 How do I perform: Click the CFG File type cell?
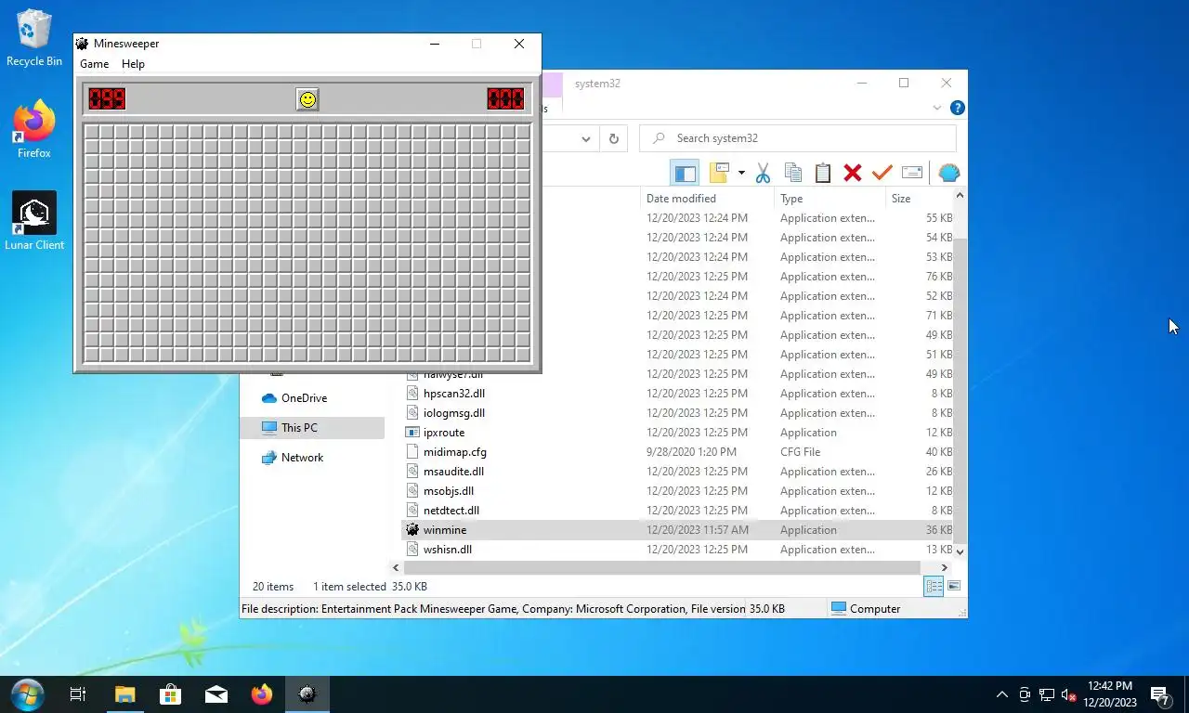tap(800, 452)
